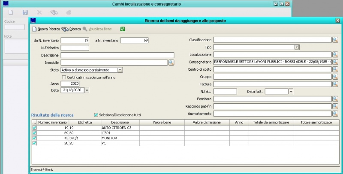The image size is (343, 174).
Task: Click the Valore bene column header
Action: pos(162,122)
